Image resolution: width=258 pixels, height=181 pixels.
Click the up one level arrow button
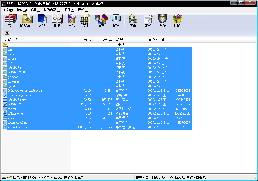[x=7, y=33]
